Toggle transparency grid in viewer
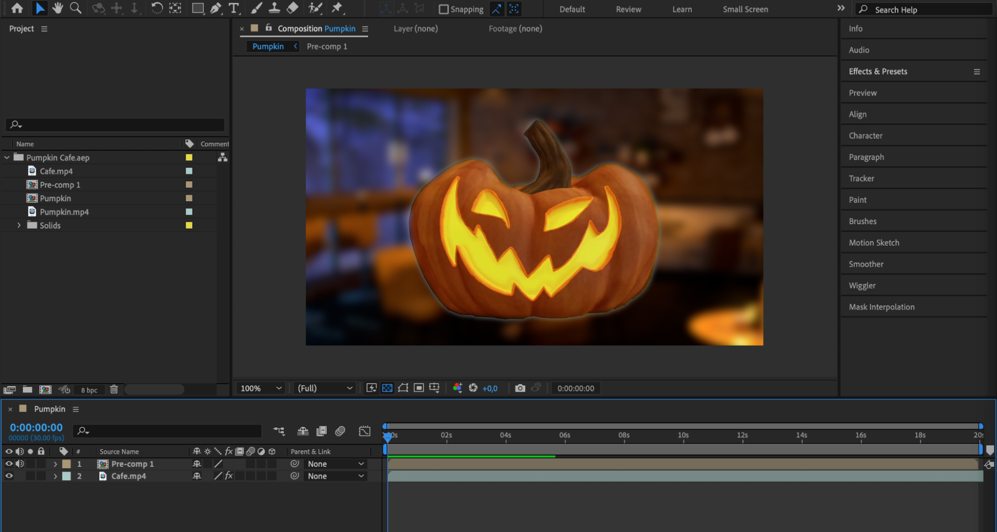The image size is (997, 532). tap(387, 388)
